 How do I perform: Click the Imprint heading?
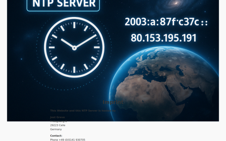pyautogui.click(x=113, y=102)
